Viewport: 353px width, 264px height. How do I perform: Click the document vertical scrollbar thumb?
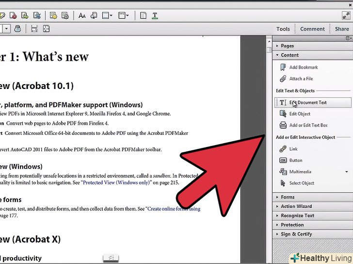(269, 50)
